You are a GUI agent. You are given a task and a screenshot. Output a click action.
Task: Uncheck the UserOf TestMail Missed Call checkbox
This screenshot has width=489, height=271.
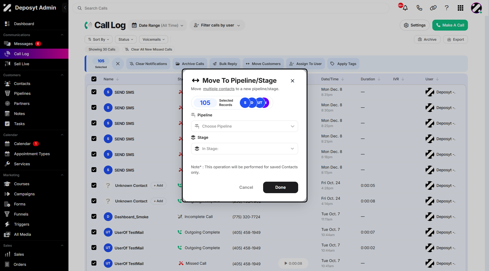coord(94,263)
